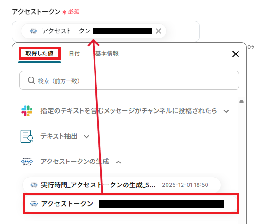Click GMO Sign icon beside アクセストークンの生成
254x224 pixels.
[x=27, y=162]
